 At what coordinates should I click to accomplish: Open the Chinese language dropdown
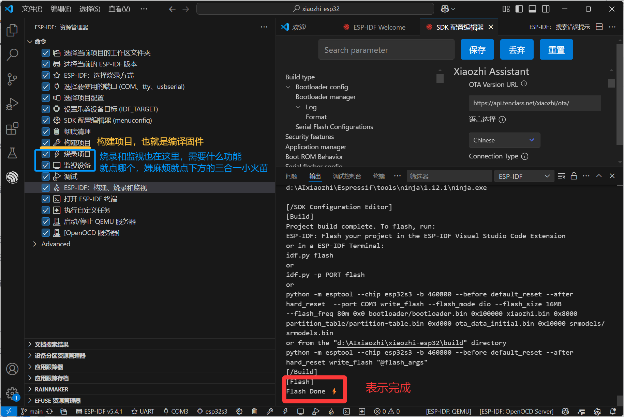[x=504, y=140]
